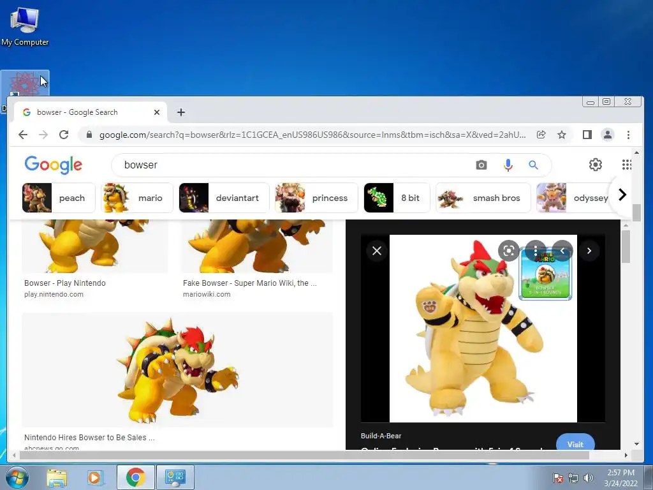
Task: Share this page using address bar icon
Action: pos(541,135)
